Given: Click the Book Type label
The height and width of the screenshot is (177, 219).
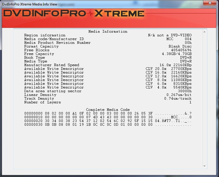Looking at the screenshot, I should [x=34, y=58].
